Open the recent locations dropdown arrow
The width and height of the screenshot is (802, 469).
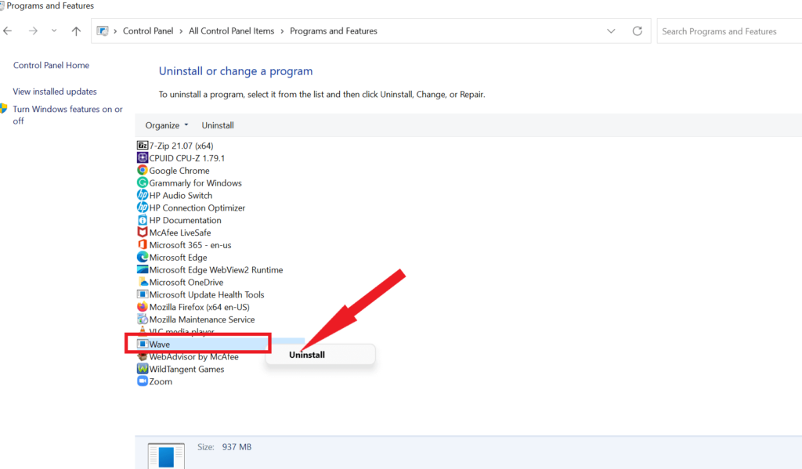(54, 31)
